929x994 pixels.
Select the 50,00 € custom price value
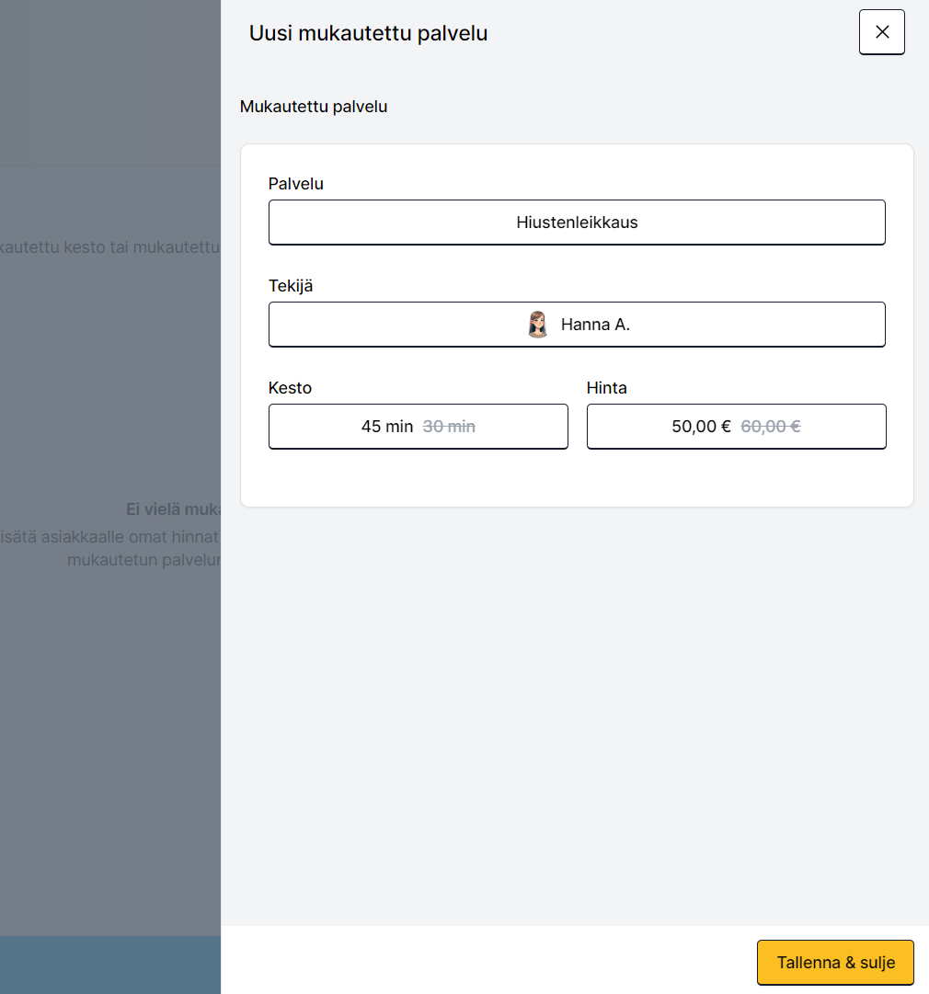(701, 427)
